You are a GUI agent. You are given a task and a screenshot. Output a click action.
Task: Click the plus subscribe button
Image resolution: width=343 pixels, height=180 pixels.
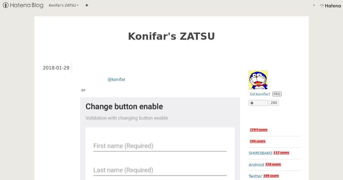(x=258, y=103)
